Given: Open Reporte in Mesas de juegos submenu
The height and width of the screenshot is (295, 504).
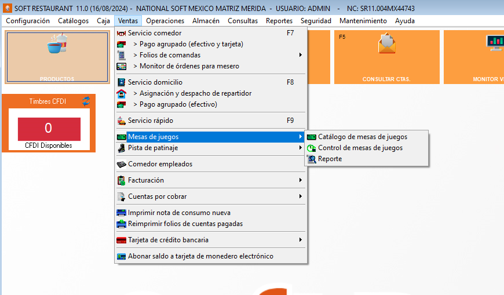Looking at the screenshot, I should (x=367, y=159).
